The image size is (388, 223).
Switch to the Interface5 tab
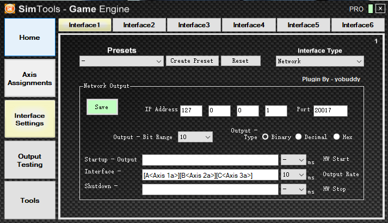coord(303,25)
